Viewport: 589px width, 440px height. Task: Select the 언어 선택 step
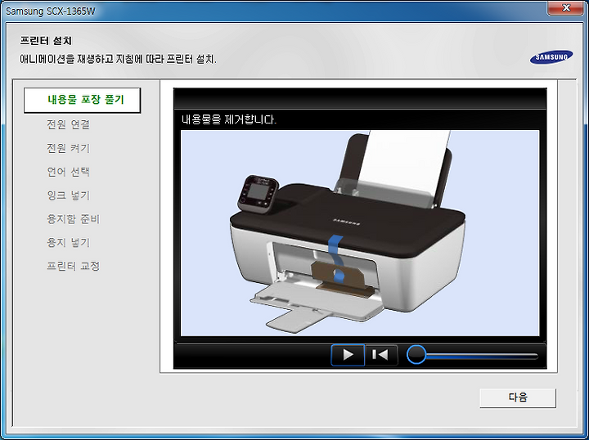(69, 172)
